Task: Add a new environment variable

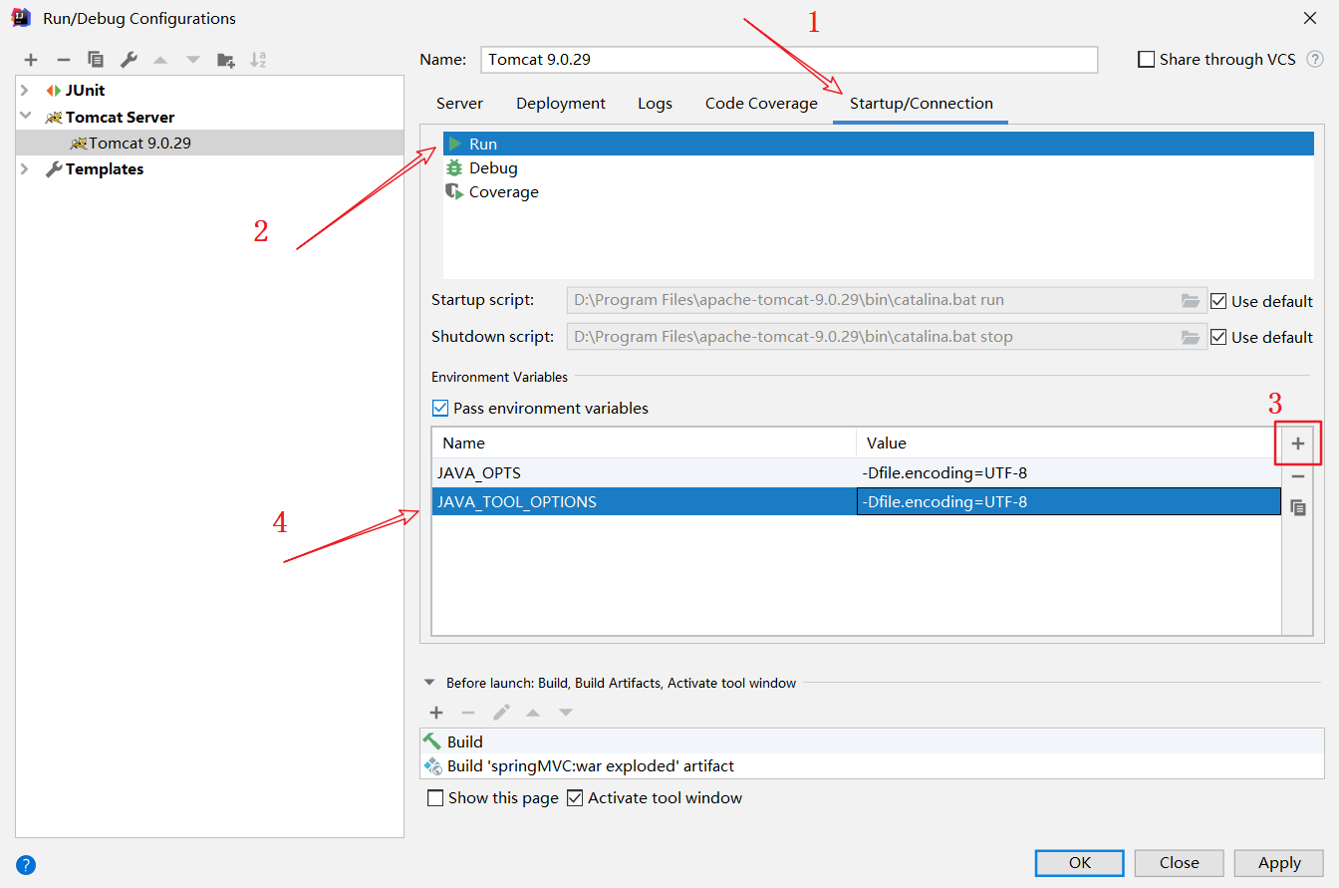Action: (1297, 444)
